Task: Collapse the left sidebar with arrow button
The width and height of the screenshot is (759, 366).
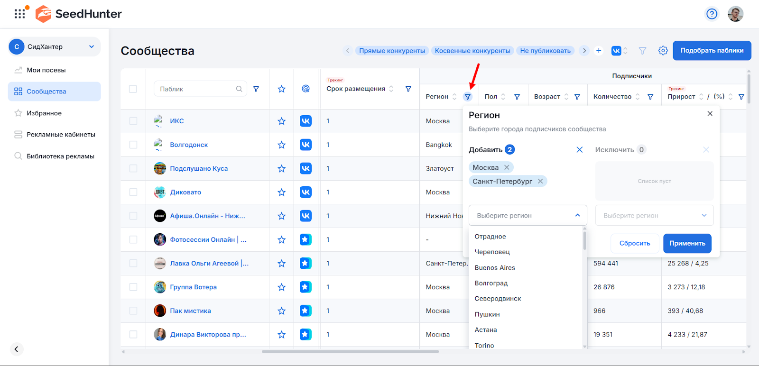Action: pyautogui.click(x=16, y=349)
